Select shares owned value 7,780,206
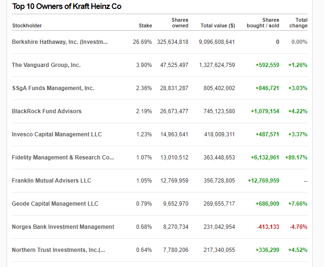 coord(176,250)
